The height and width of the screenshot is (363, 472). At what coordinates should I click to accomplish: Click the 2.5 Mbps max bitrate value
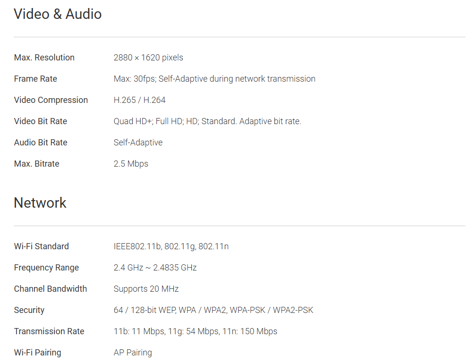coord(131,164)
